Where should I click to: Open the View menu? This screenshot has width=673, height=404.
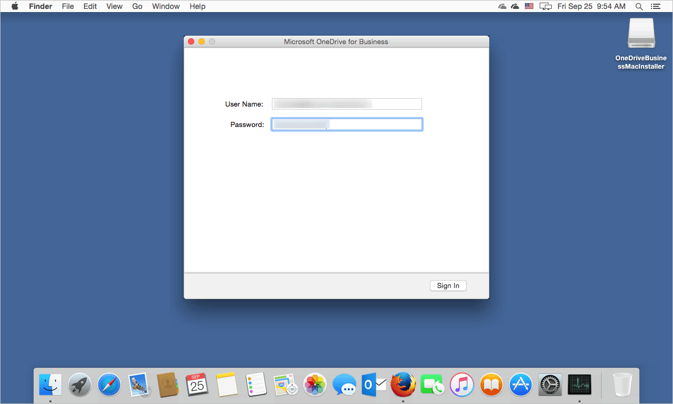114,6
